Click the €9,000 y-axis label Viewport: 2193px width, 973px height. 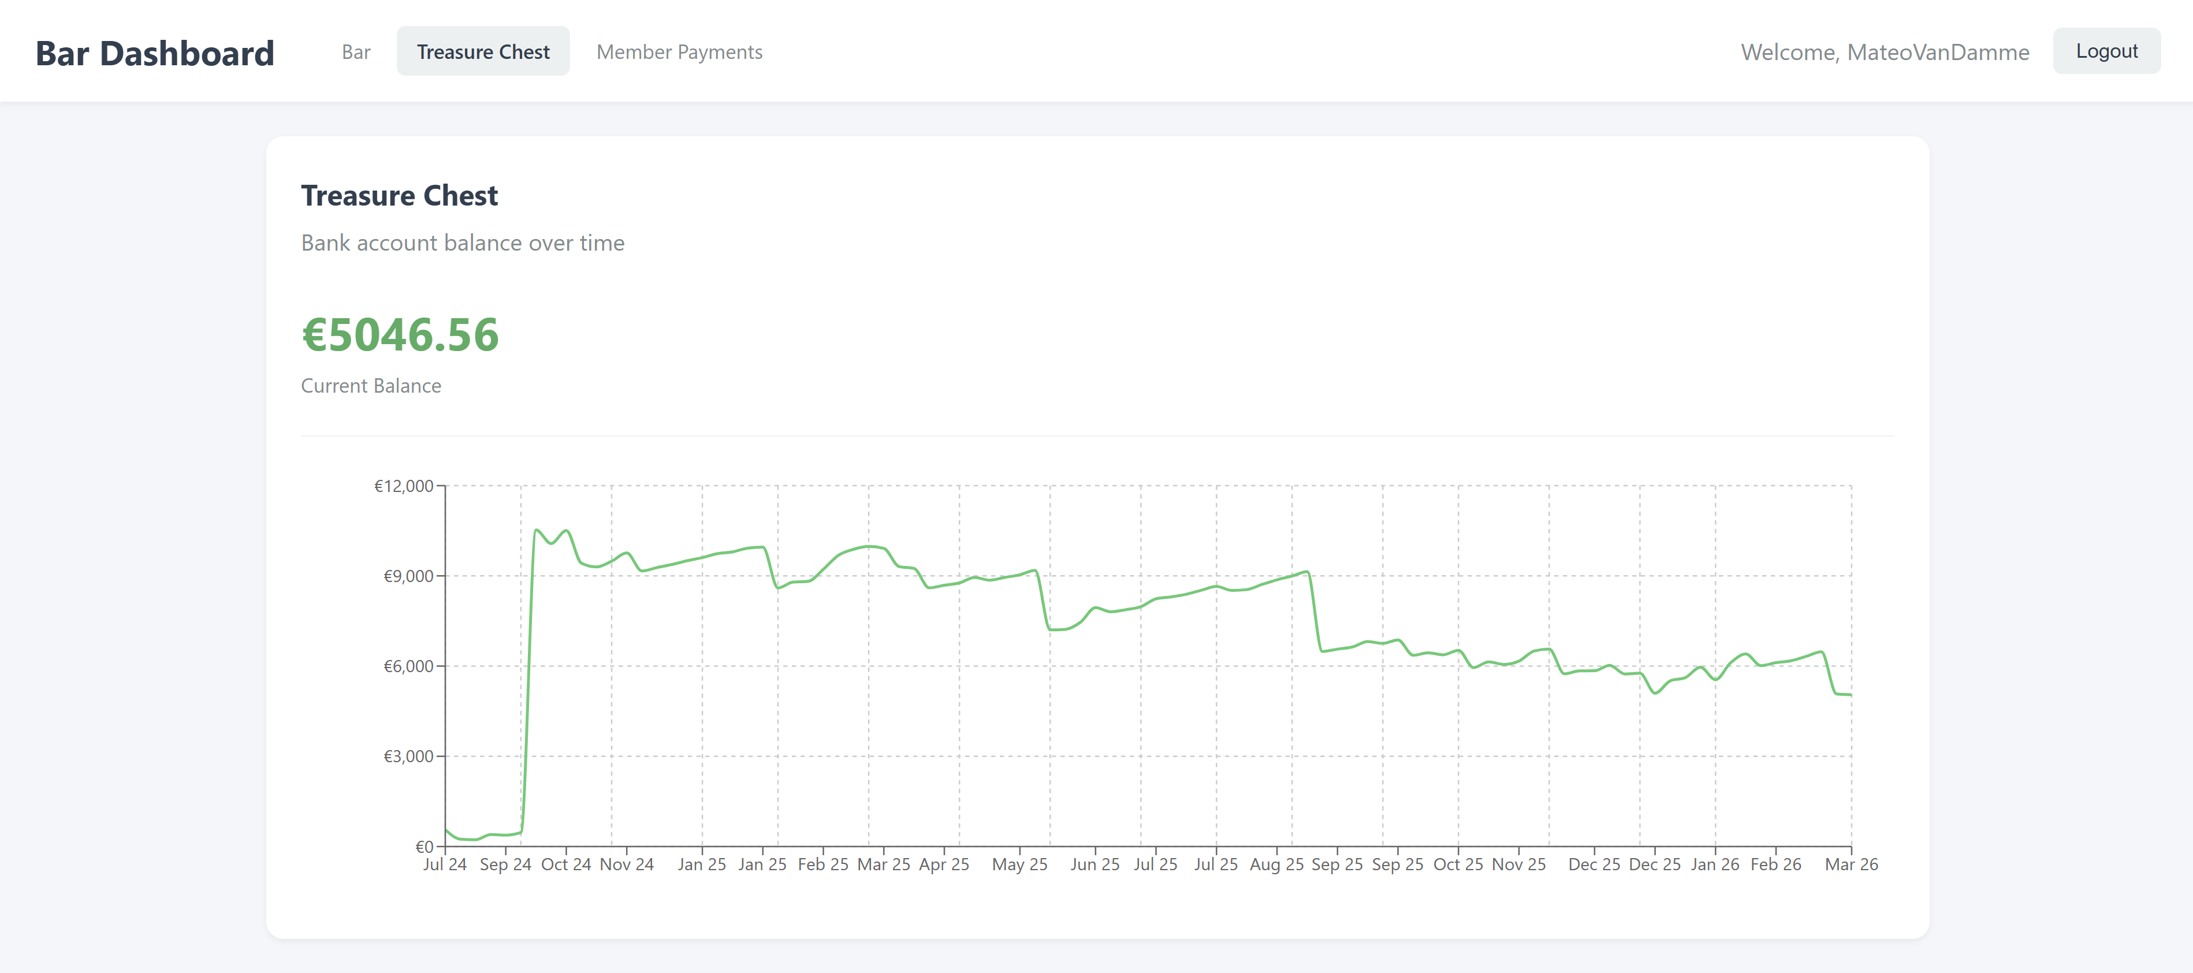pyautogui.click(x=408, y=576)
